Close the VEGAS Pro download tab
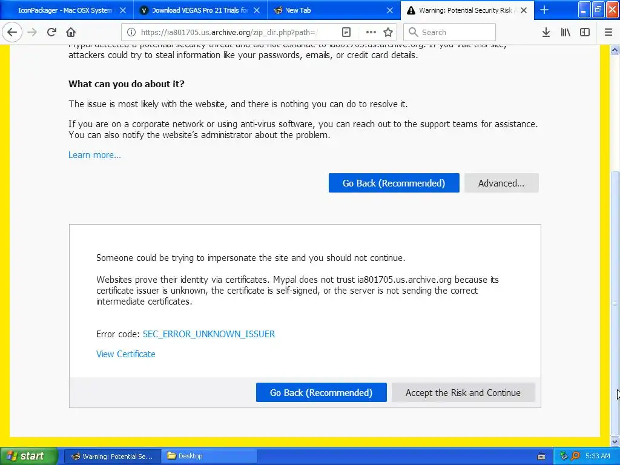Viewport: 620px width, 465px height. 257,10
